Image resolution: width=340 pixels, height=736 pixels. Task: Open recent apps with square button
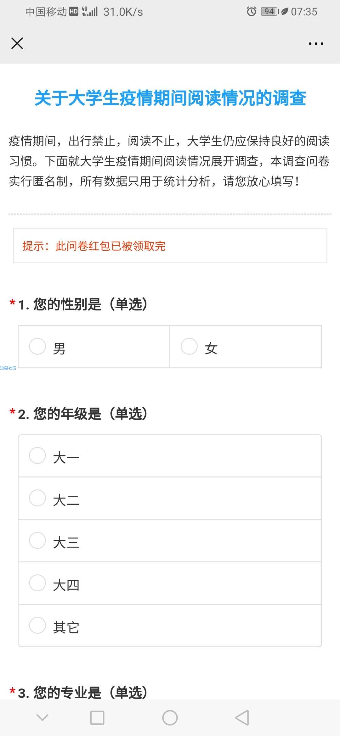pyautogui.click(x=97, y=718)
